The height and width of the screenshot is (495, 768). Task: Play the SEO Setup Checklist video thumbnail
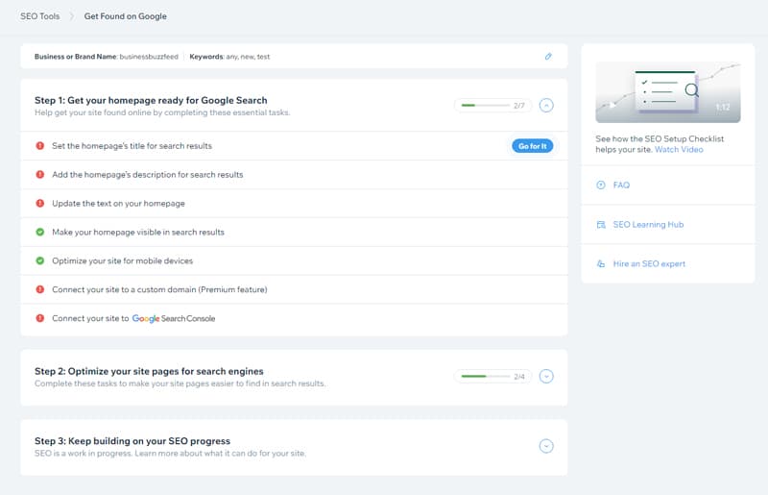click(668, 91)
